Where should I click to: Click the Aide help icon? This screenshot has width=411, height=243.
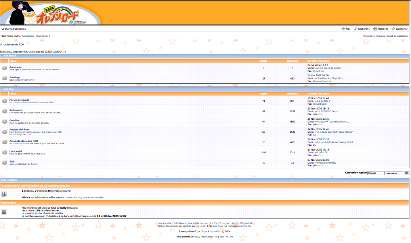click(x=343, y=29)
